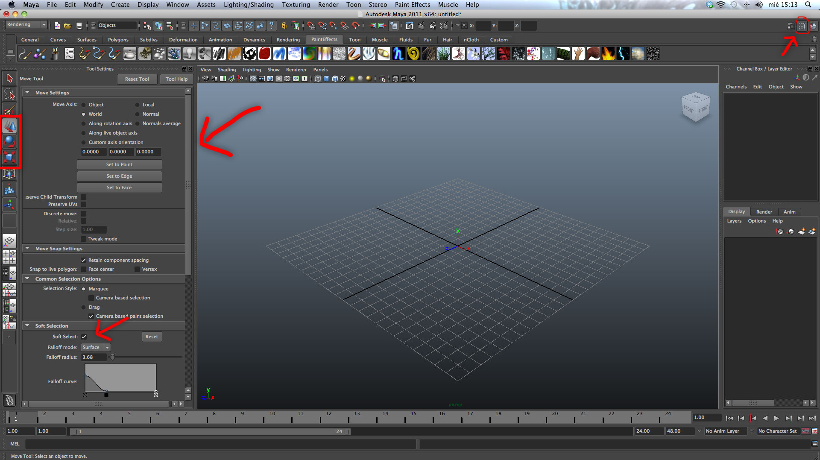Viewport: 820px width, 460px height.
Task: Create a new scene from status line
Action: [57, 26]
